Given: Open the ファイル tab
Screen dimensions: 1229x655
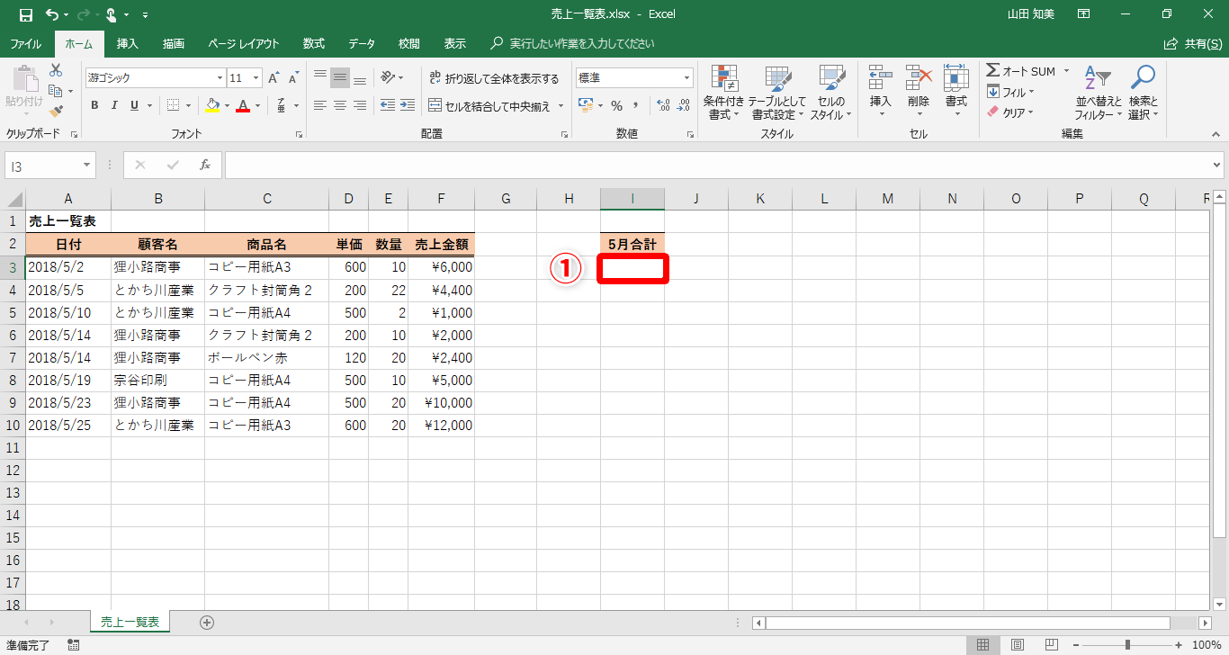Looking at the screenshot, I should (26, 43).
